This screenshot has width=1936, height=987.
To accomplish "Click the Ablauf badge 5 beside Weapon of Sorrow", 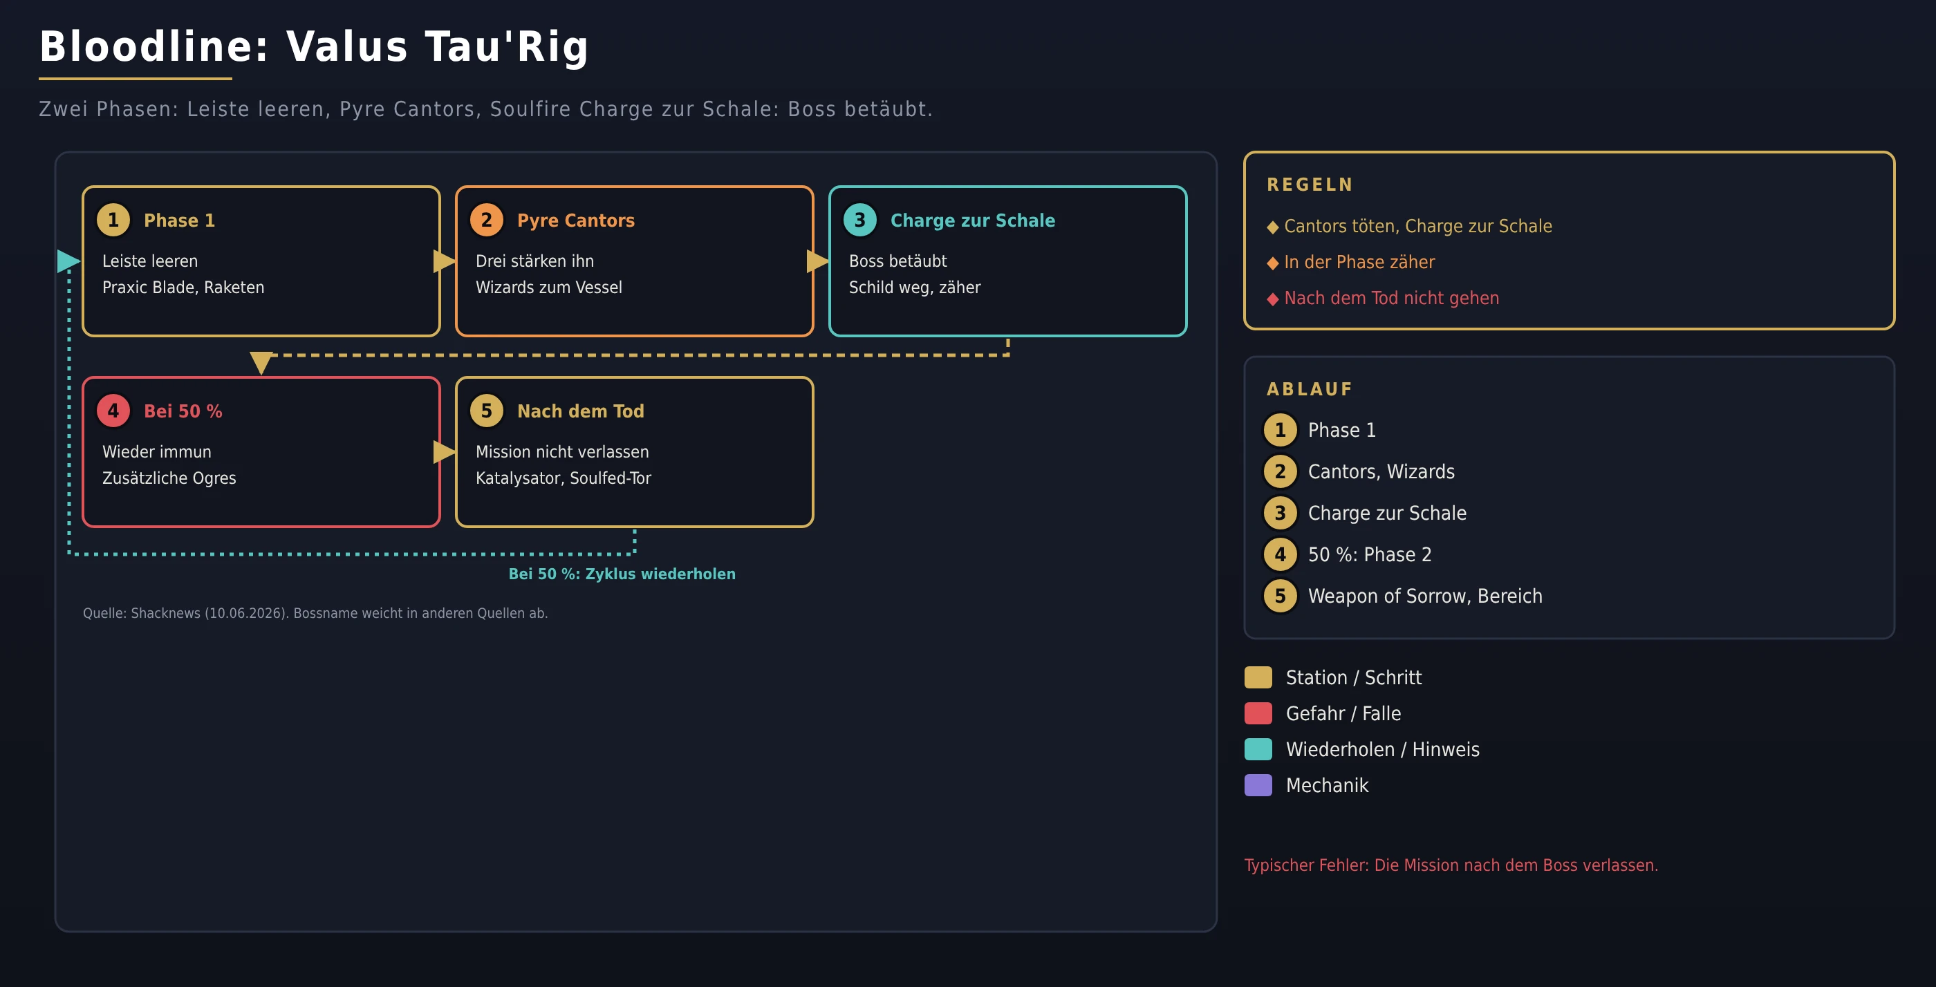I will tap(1280, 596).
